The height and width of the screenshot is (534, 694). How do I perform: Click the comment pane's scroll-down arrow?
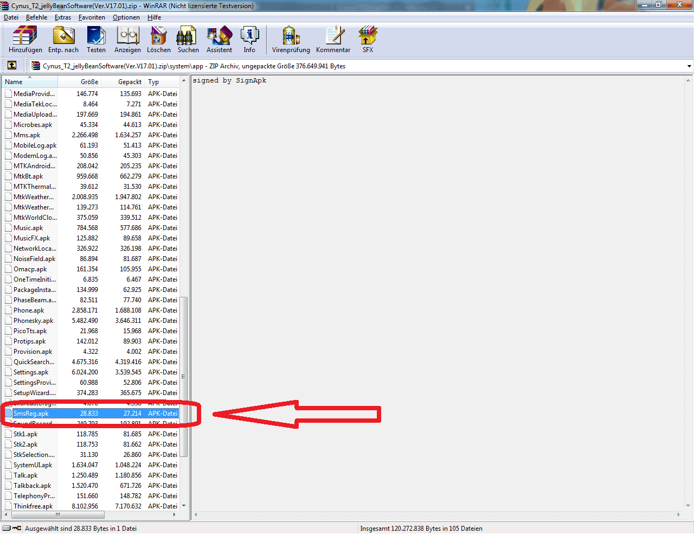coord(688,506)
